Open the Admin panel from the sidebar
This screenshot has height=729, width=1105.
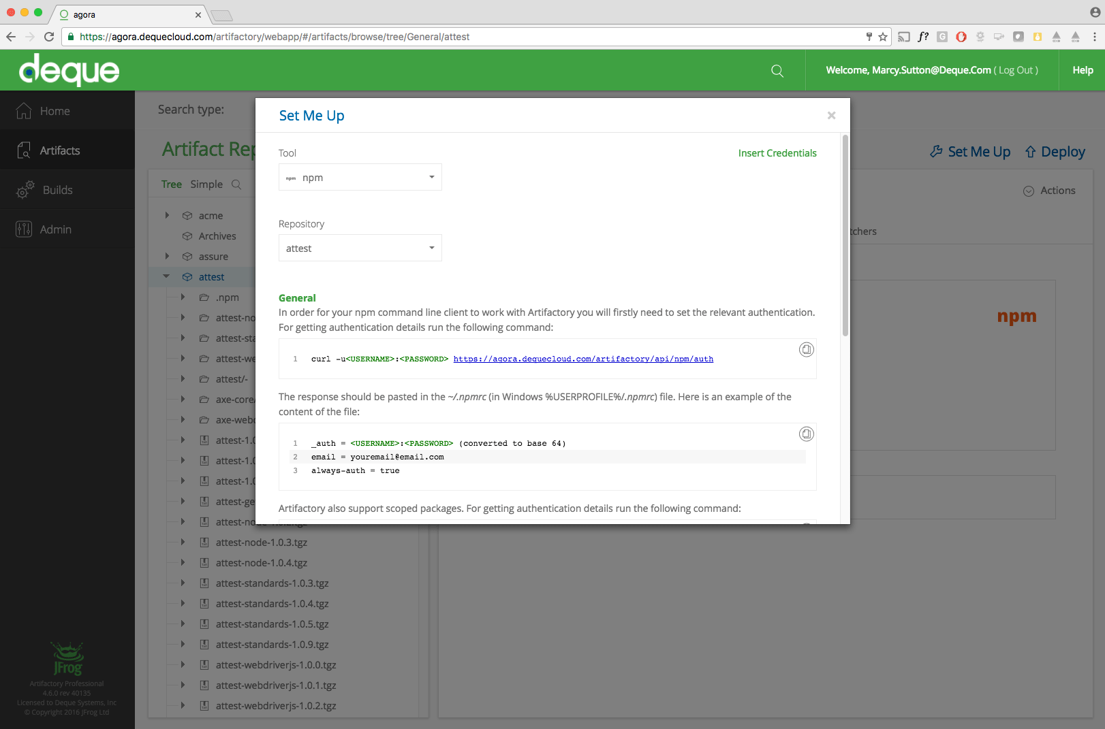point(57,229)
